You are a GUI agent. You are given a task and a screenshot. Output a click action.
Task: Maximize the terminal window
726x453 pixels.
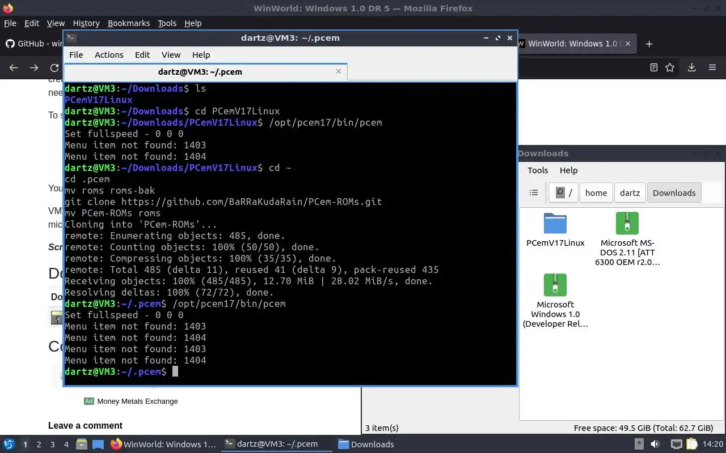(x=498, y=38)
